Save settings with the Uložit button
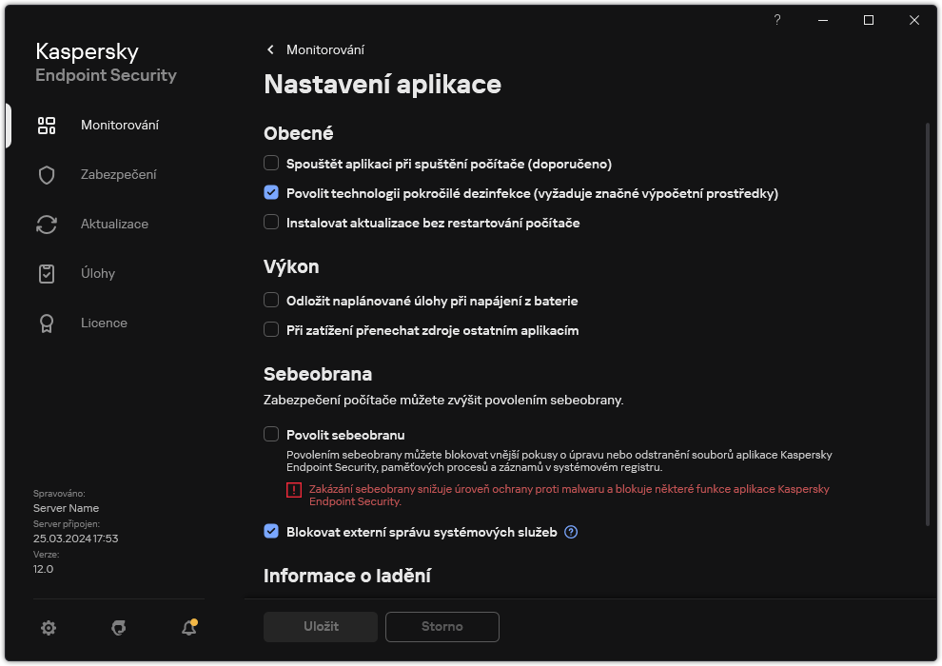Viewport: 942px width, 666px height. (x=320, y=627)
